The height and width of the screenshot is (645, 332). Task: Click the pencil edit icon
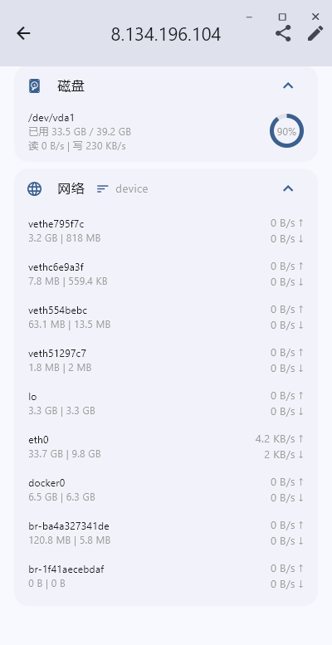(315, 33)
